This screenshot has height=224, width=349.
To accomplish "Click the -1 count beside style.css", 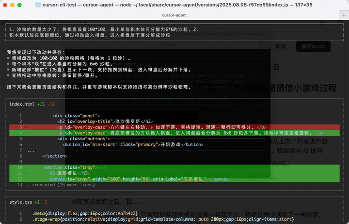I will click(x=45, y=202).
